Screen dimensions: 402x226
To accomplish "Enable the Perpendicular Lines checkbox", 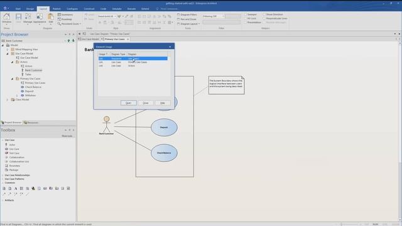I will point(264,18).
